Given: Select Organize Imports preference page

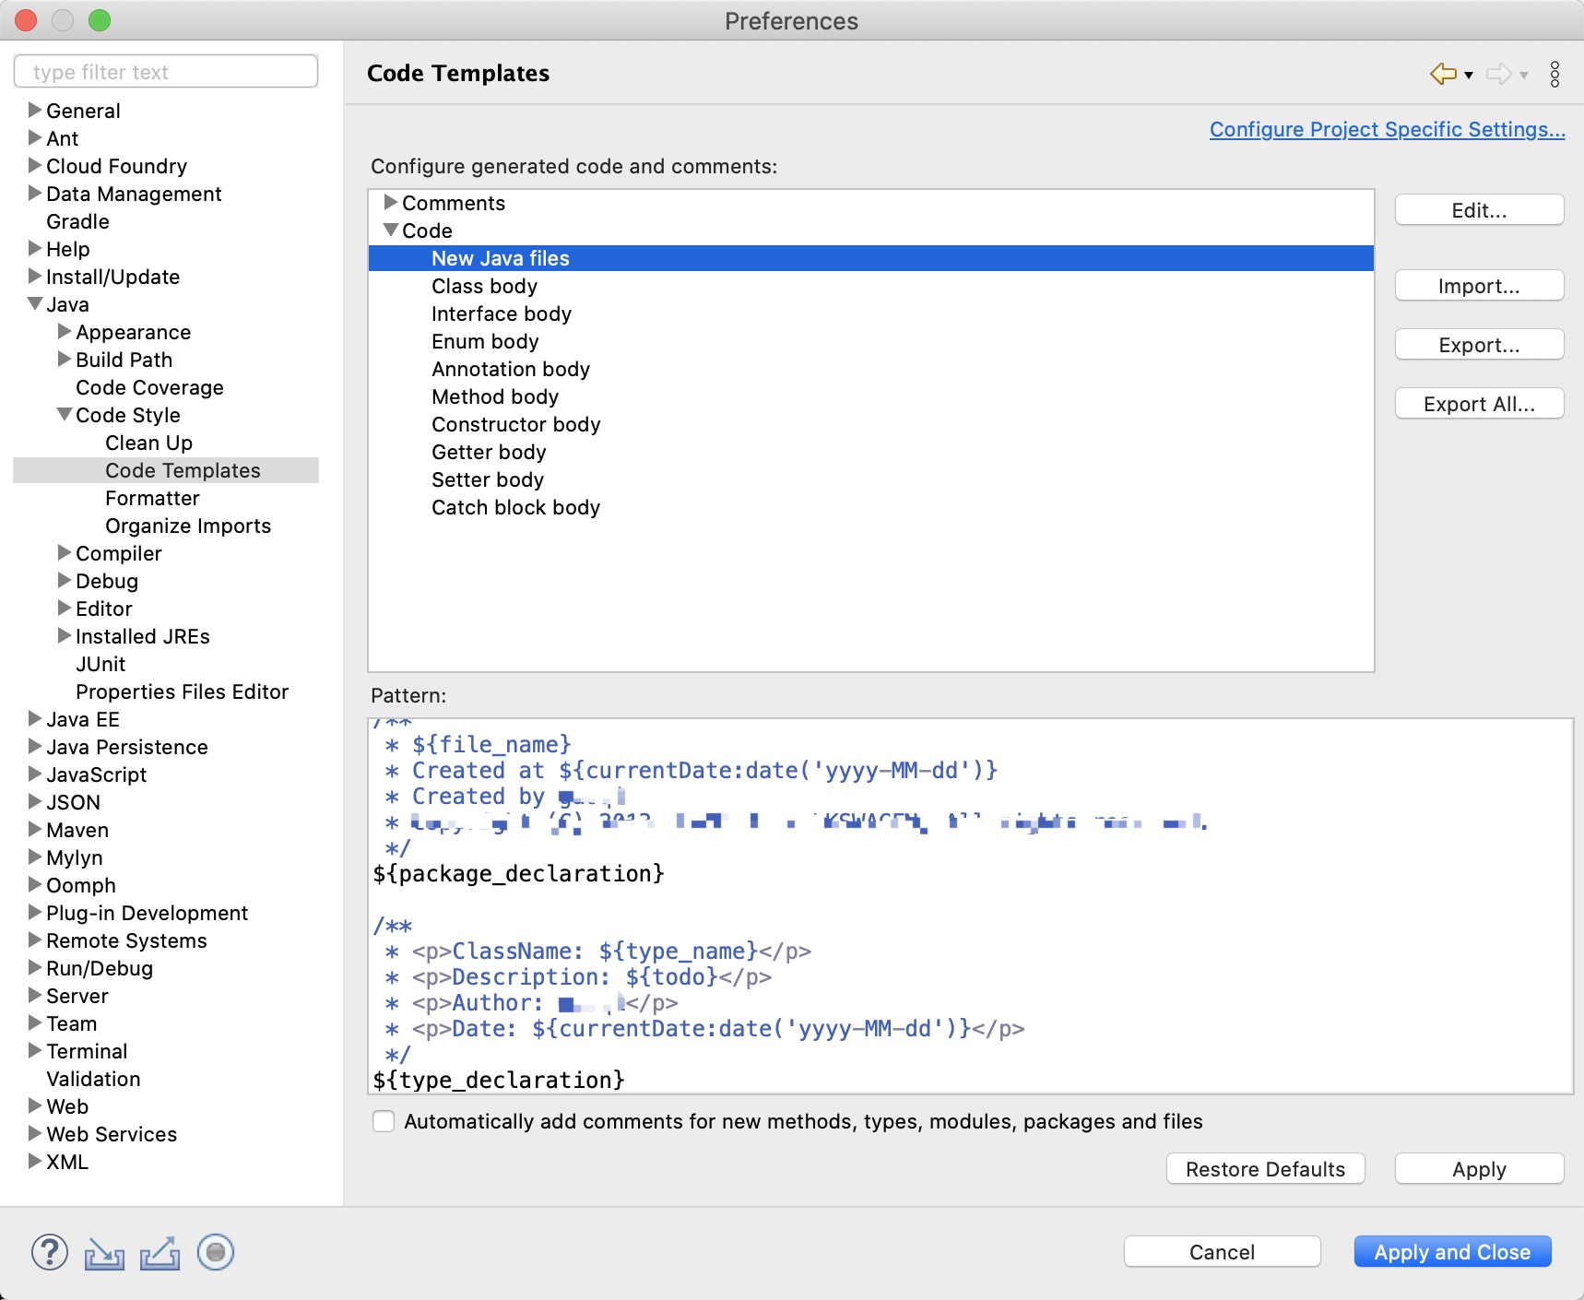Looking at the screenshot, I should tap(188, 526).
